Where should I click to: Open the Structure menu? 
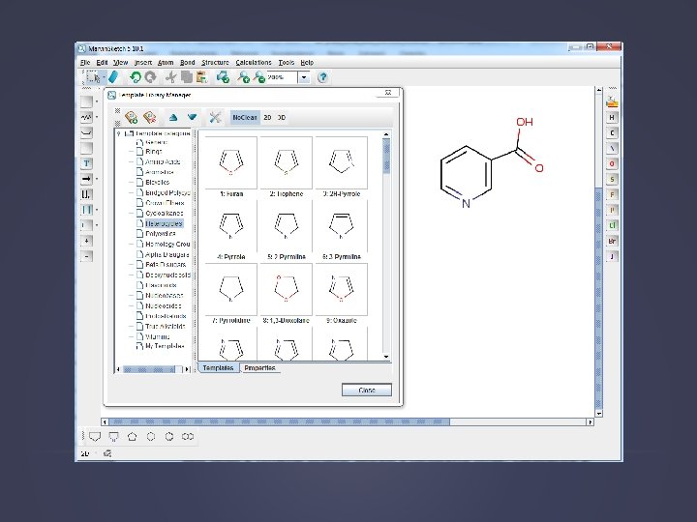[x=215, y=63]
